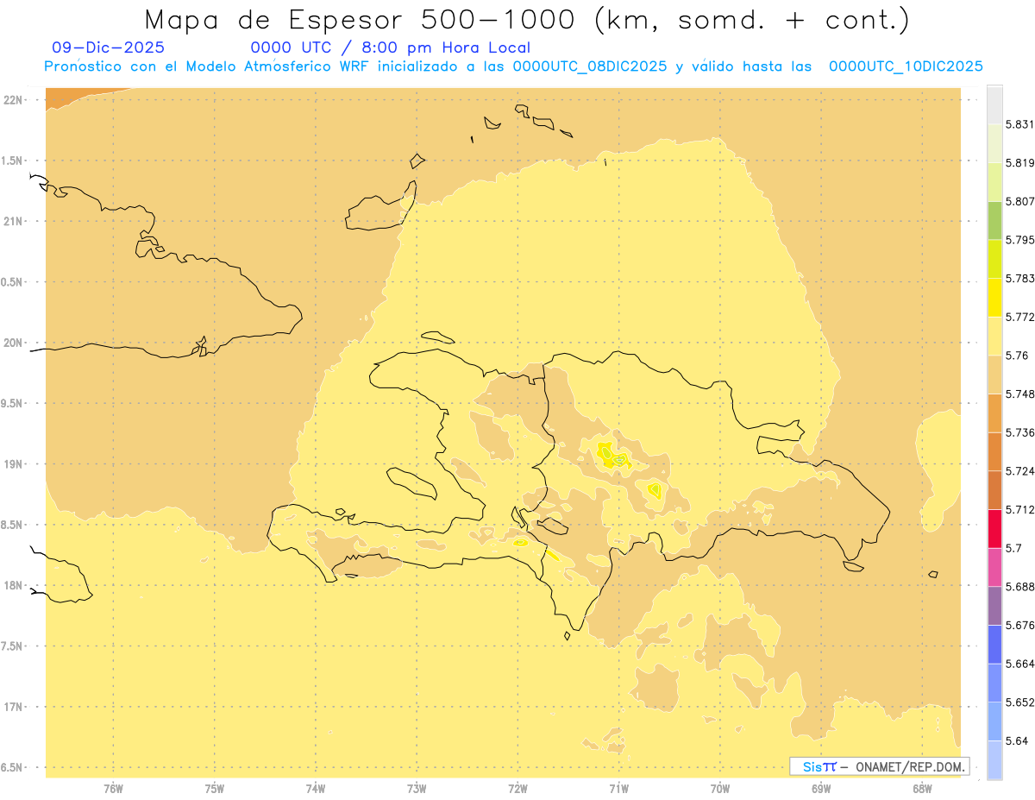Click the WRF model forecast description line
Viewport: 1035px width, 800px height.
[513, 66]
